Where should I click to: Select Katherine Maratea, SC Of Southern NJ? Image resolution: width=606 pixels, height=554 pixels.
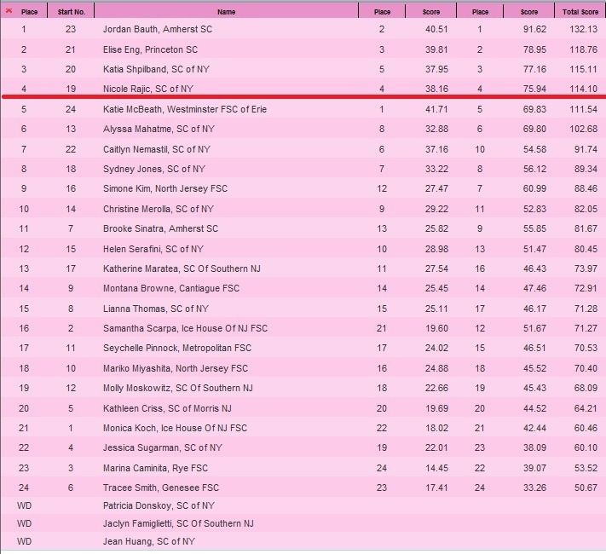click(x=182, y=268)
